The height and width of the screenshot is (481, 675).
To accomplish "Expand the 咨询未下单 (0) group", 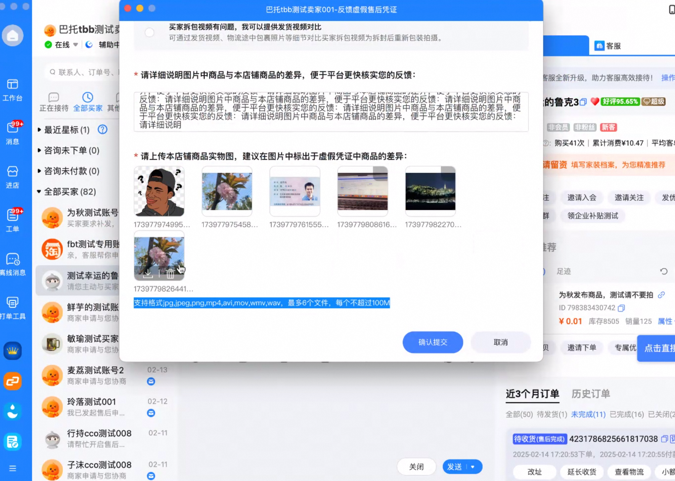I will [x=39, y=150].
